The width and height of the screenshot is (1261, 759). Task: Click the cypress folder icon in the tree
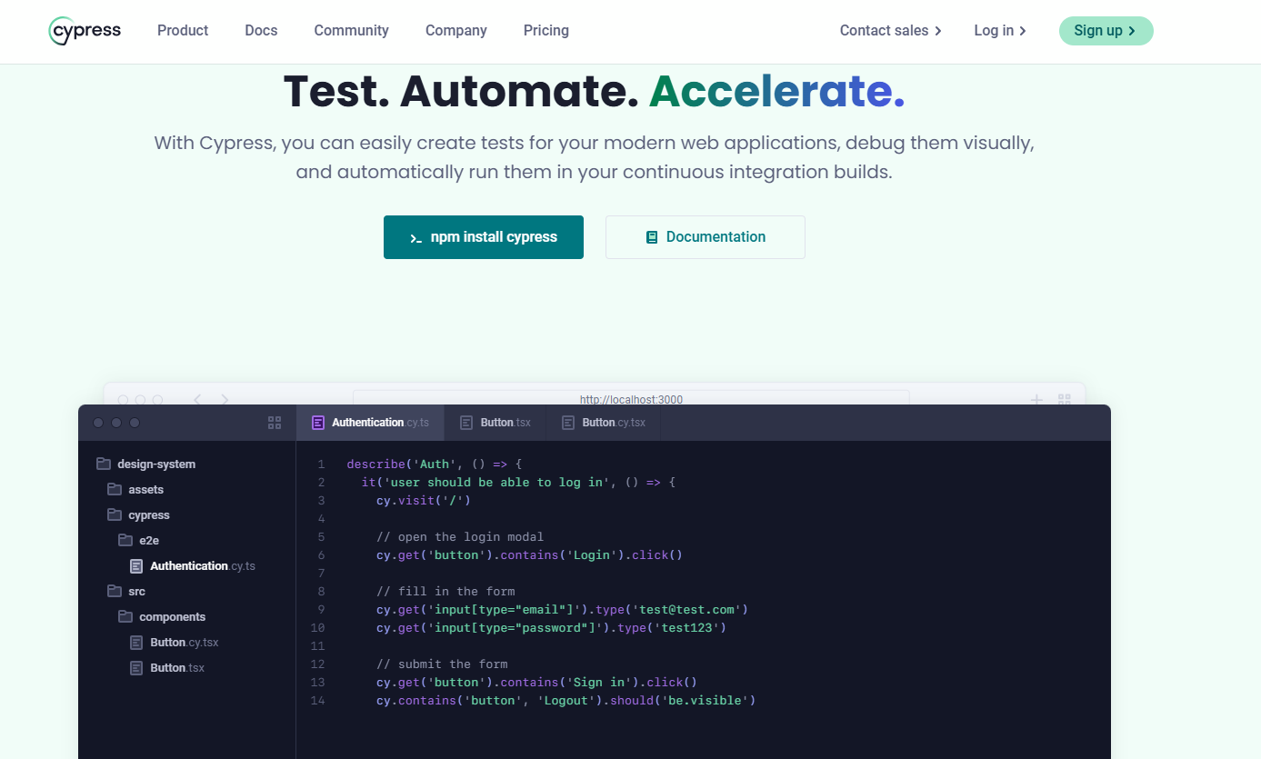click(114, 514)
